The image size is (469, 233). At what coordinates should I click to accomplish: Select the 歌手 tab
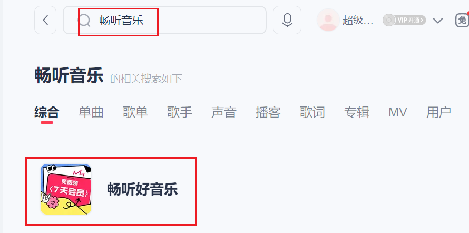pos(180,112)
